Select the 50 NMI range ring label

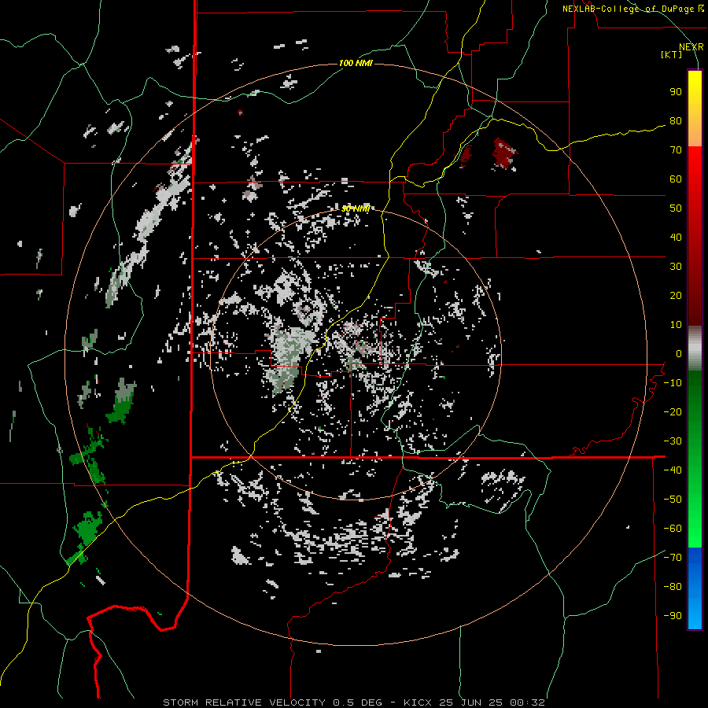(356, 208)
